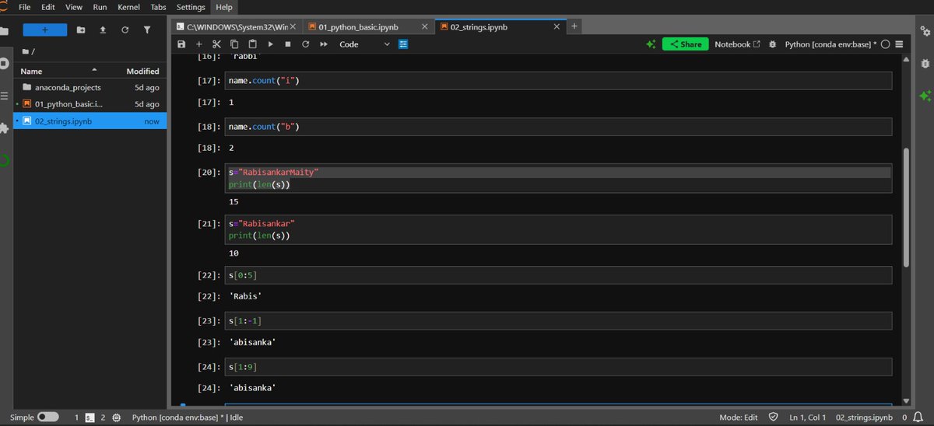Open the cell type Code dropdown
934x426 pixels.
(x=364, y=44)
